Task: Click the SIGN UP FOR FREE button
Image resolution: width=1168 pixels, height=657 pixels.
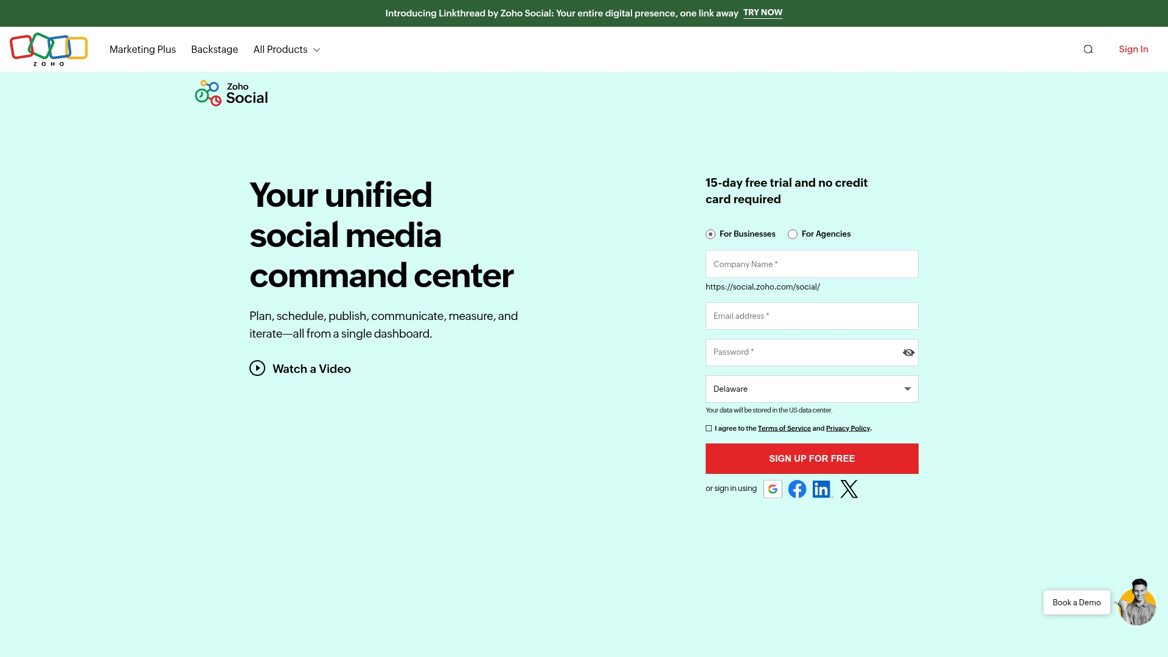Action: 812,458
